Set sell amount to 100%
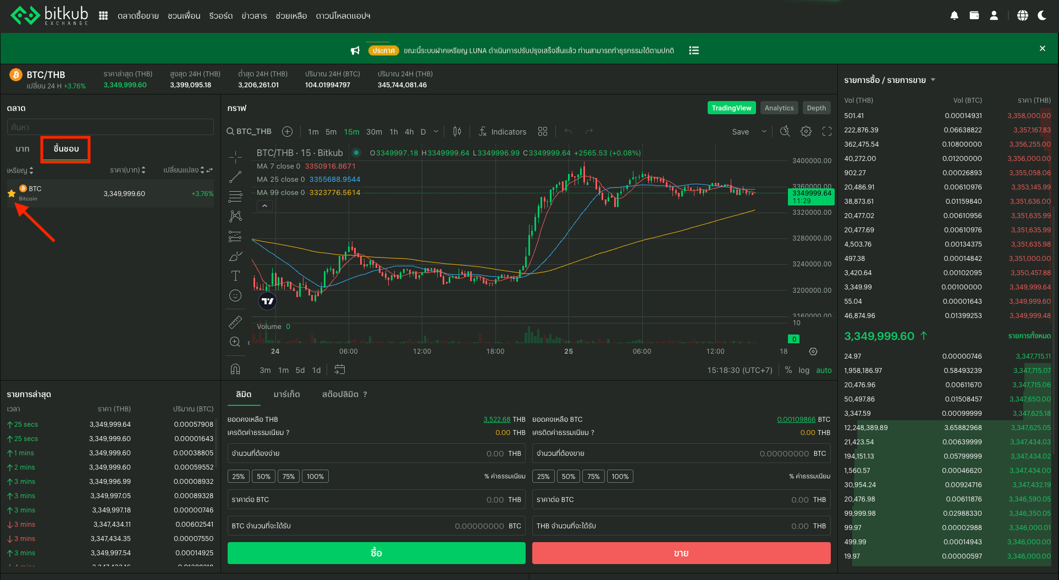The height and width of the screenshot is (580, 1059). pyautogui.click(x=620, y=476)
